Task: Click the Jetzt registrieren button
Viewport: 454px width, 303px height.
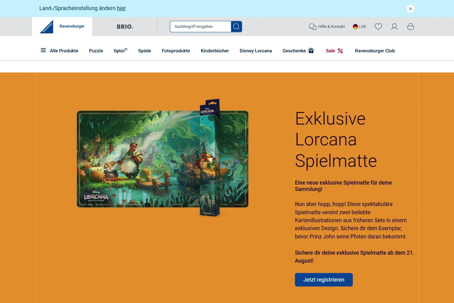Action: tap(324, 280)
